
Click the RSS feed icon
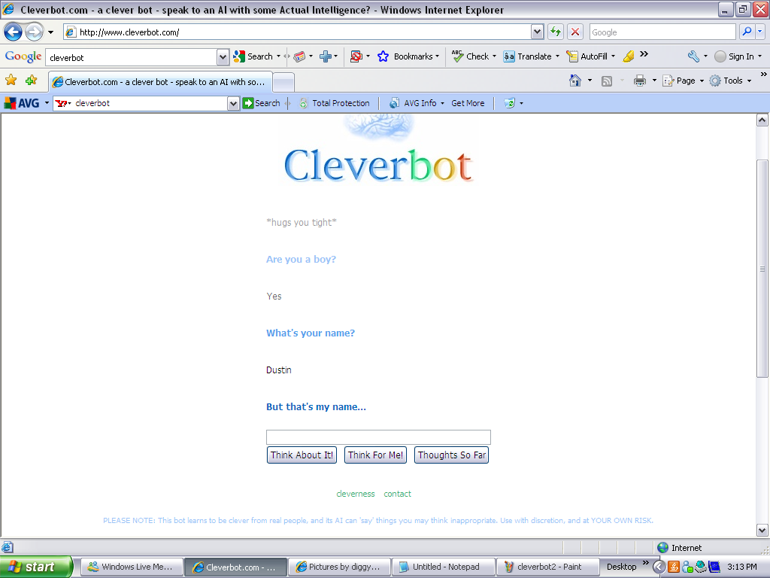[x=606, y=81]
